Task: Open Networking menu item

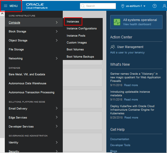Action: tap(16, 58)
